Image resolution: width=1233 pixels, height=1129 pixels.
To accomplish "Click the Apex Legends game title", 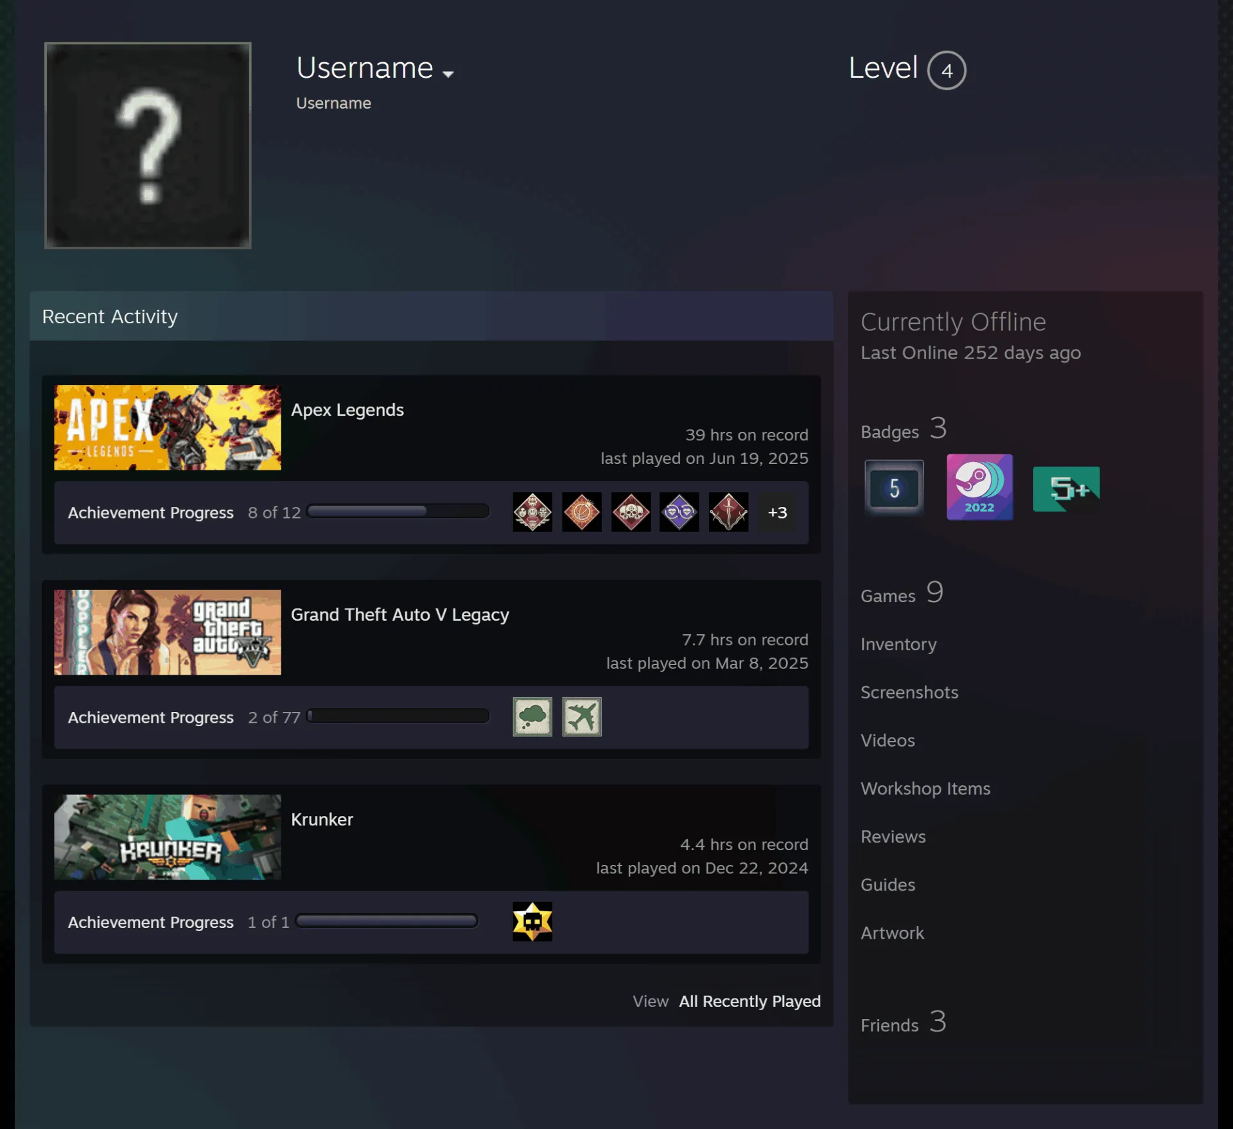I will 347,410.
